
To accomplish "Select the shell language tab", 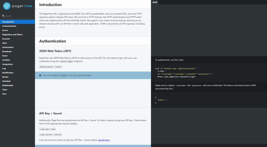I will 155,2.
